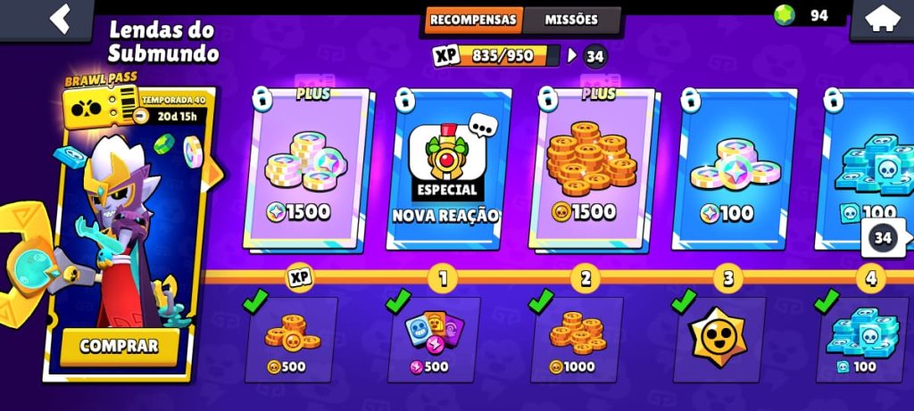Switch to the Missões tab
This screenshot has height=411, width=914.
click(x=571, y=20)
